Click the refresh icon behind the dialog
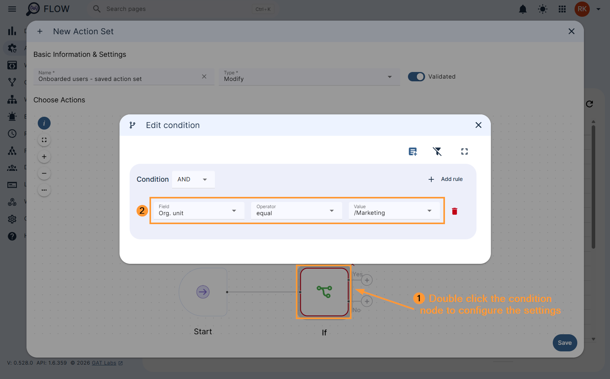 [x=589, y=104]
